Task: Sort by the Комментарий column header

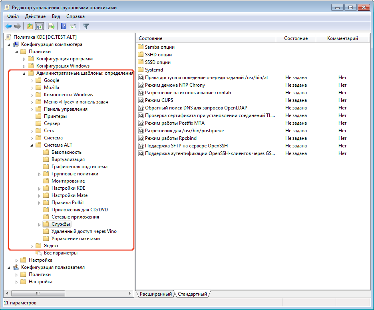Action: pos(342,38)
